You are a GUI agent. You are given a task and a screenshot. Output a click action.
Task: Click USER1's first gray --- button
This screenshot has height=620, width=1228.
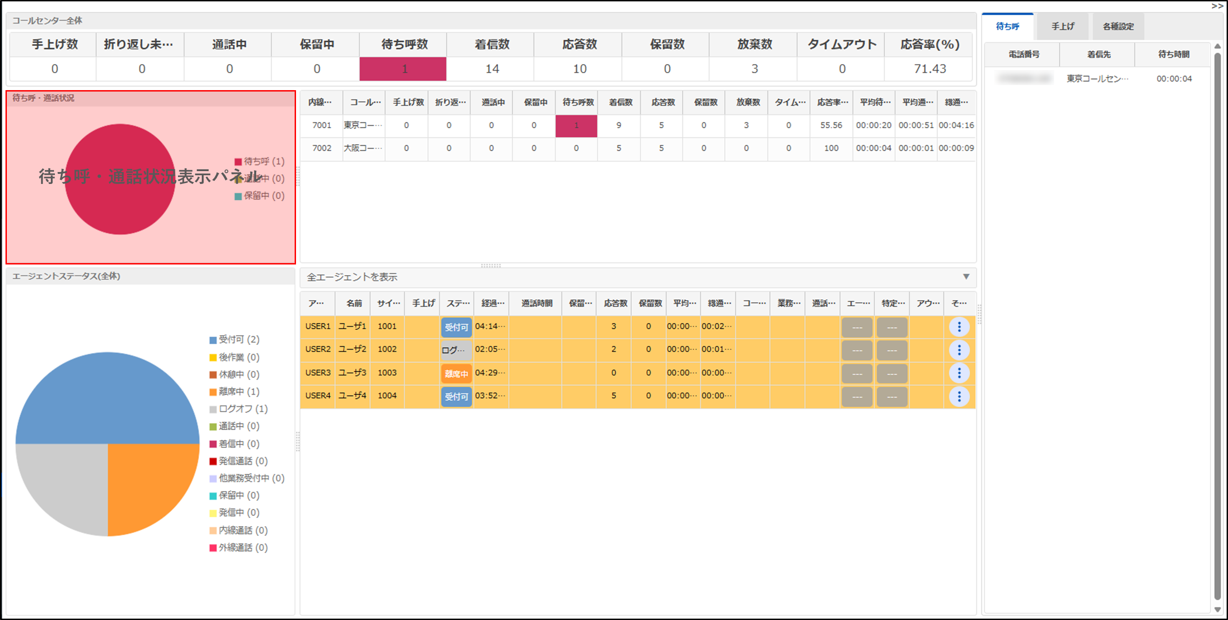[x=856, y=327]
